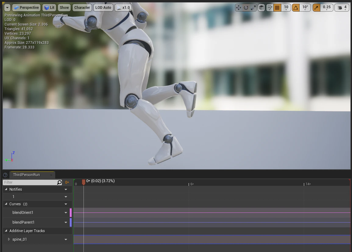
Task: Collapse the Notifies section
Action: (x=6, y=189)
